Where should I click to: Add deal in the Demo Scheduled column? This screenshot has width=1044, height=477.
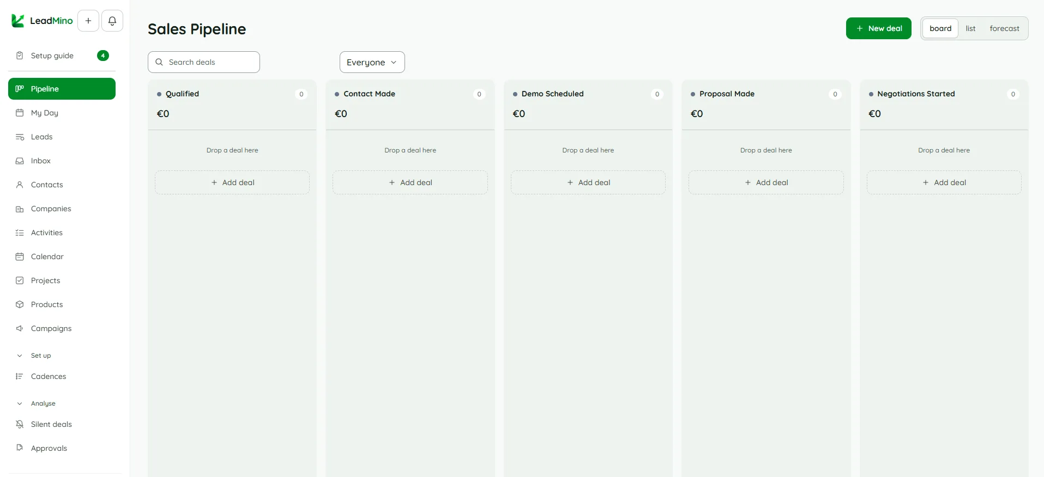click(588, 182)
